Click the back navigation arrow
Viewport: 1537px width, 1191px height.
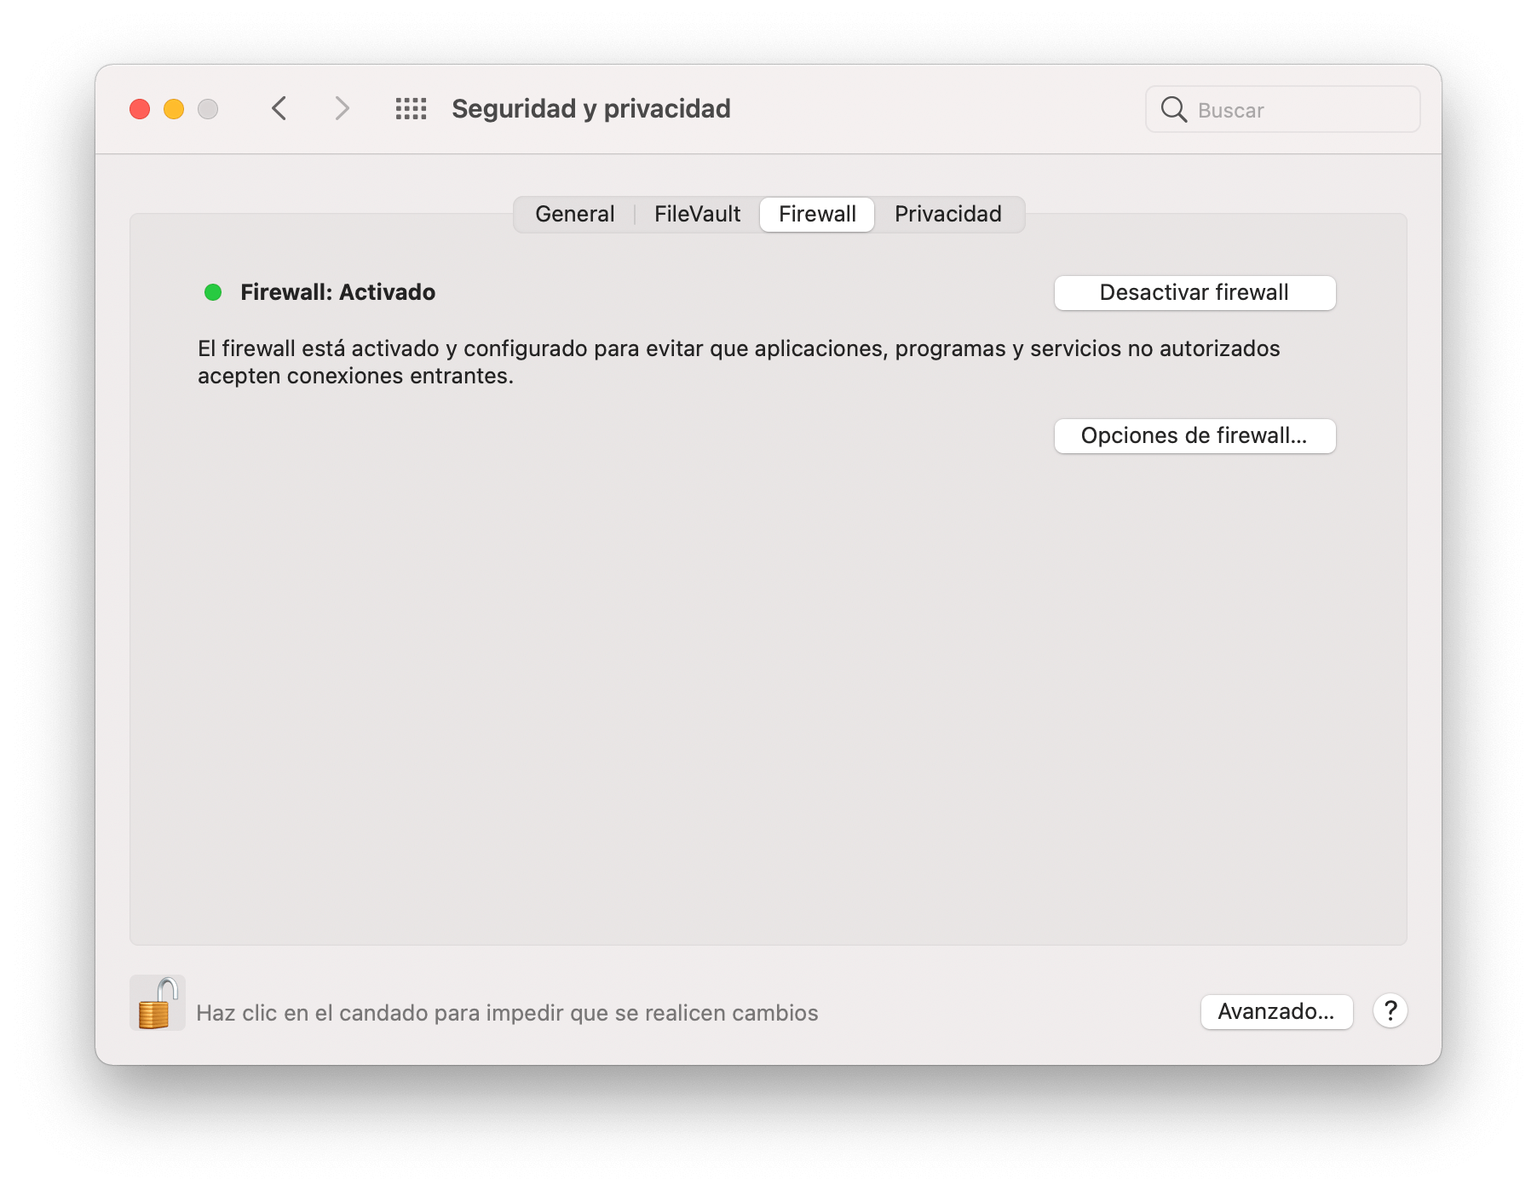pos(279,109)
